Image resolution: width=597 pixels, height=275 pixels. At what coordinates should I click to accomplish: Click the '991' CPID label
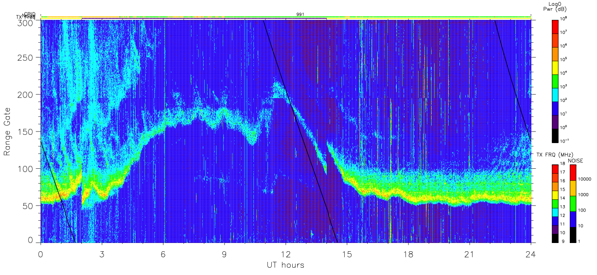click(x=300, y=15)
